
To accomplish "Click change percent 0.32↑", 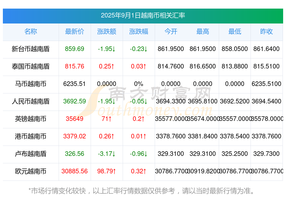I will point(139,171).
